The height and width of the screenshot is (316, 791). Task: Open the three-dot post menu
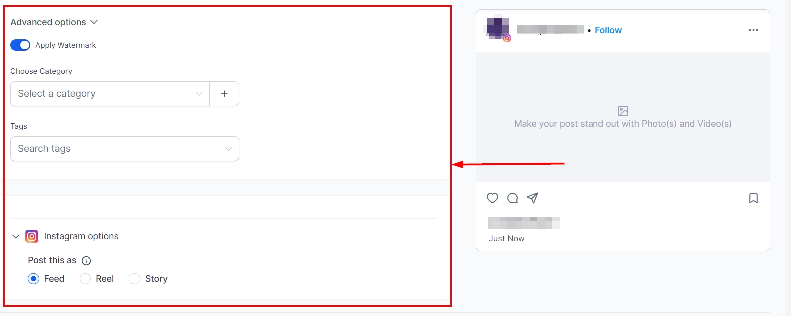click(753, 30)
